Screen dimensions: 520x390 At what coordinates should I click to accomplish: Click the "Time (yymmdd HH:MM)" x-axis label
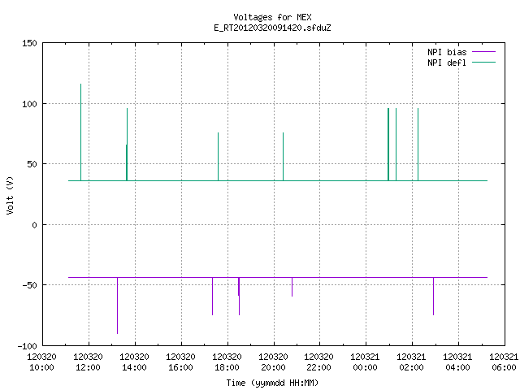pyautogui.click(x=272, y=383)
